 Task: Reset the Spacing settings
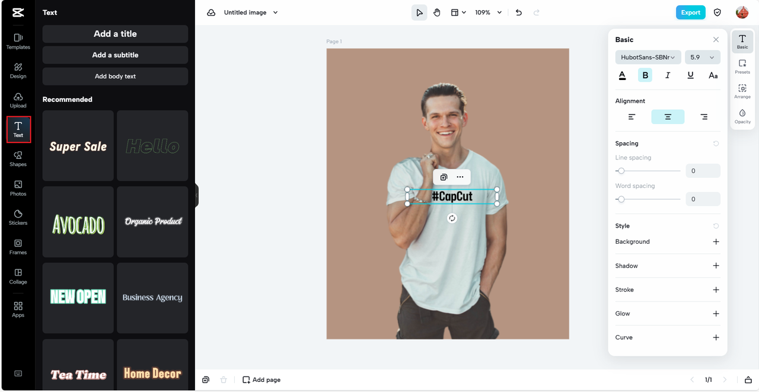[x=716, y=144]
